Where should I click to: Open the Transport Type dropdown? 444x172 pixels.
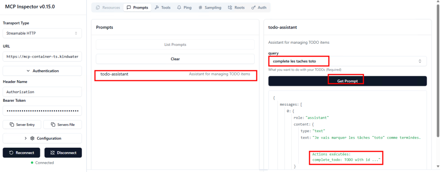pos(42,33)
